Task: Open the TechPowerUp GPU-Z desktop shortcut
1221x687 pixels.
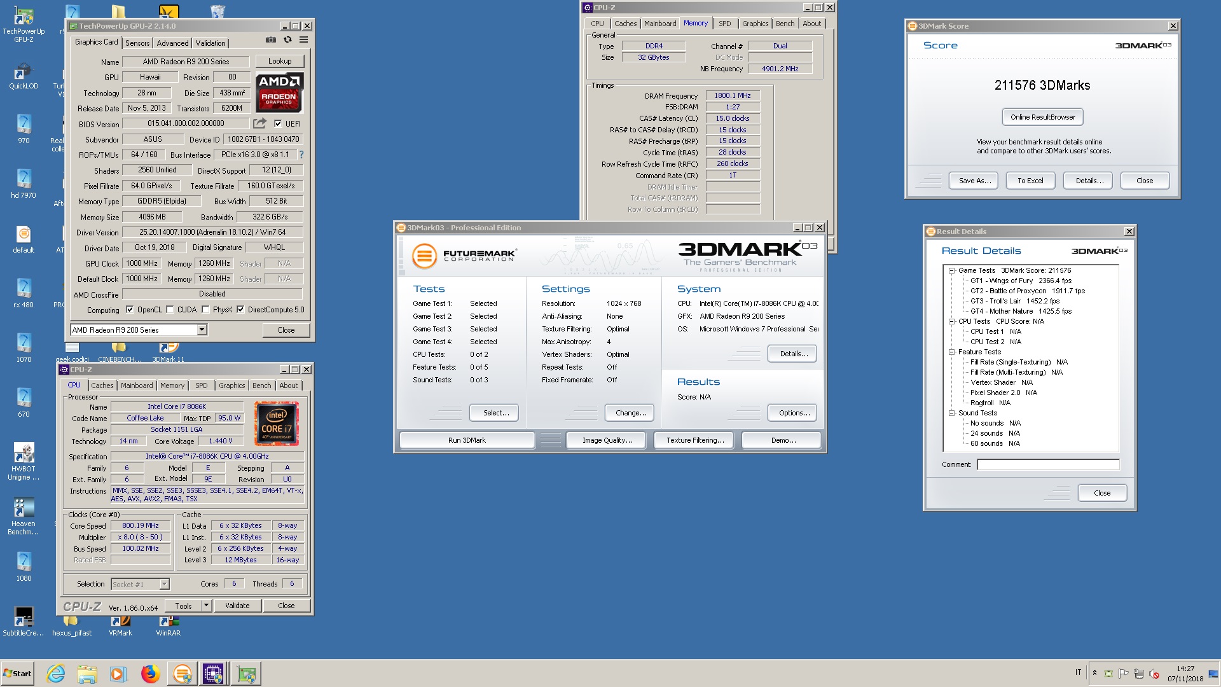Action: click(24, 25)
